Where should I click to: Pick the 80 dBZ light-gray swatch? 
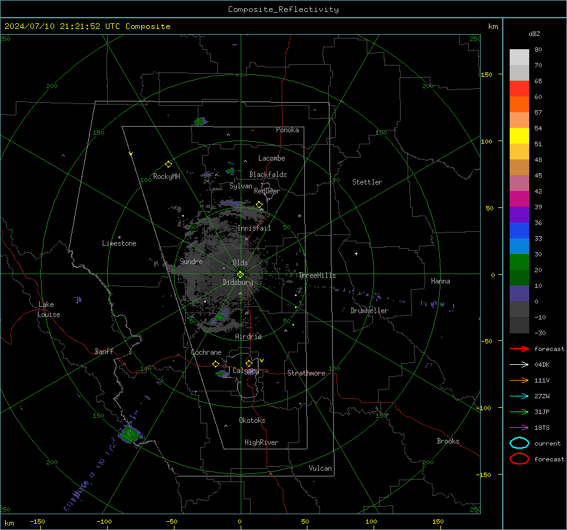point(519,57)
